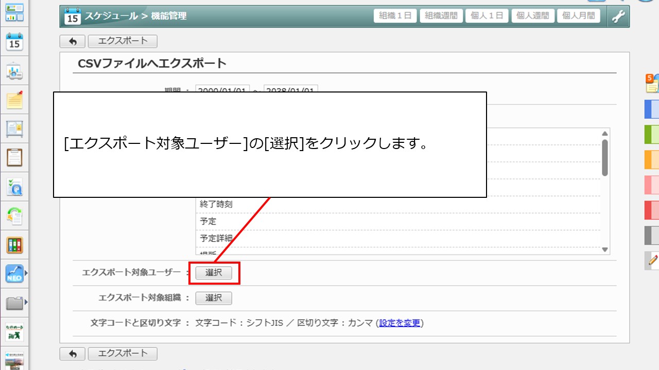This screenshot has height=370, width=659.
Task: Open the document search magnifier icon
Action: [14, 188]
